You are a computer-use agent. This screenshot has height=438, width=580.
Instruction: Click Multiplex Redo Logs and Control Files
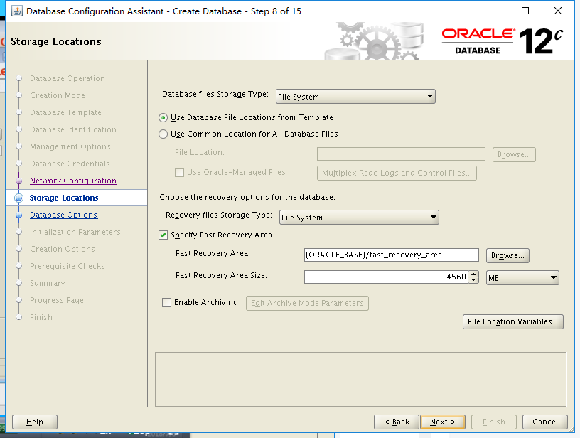pyautogui.click(x=397, y=172)
